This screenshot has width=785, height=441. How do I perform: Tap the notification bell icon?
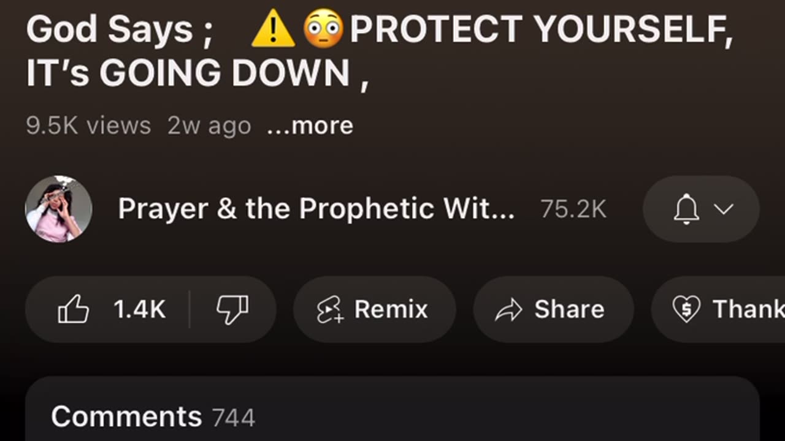coord(686,209)
